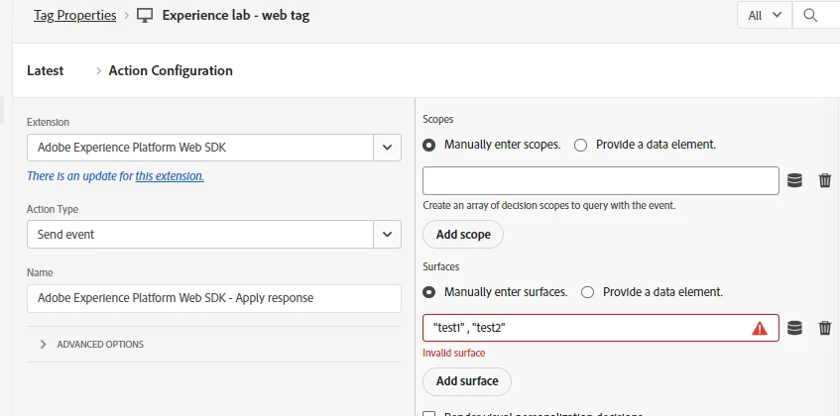Follow the "this extension" update link
Screen dimensions: 840x416
170,176
